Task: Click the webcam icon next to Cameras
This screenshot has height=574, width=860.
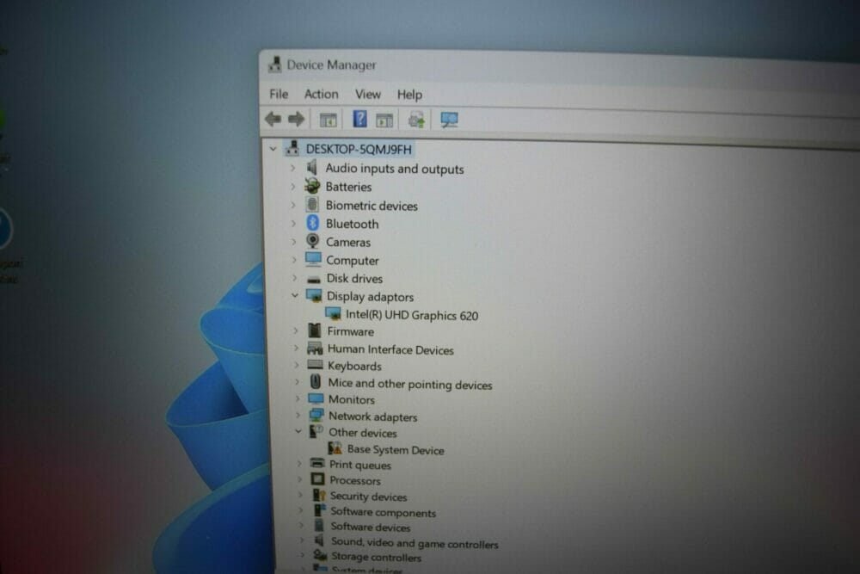Action: point(313,241)
